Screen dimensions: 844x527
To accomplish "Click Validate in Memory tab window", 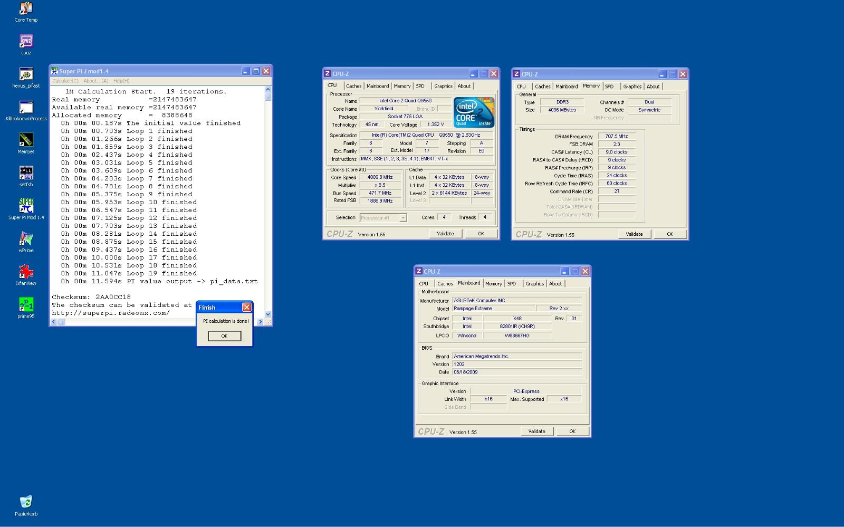I will click(x=635, y=234).
